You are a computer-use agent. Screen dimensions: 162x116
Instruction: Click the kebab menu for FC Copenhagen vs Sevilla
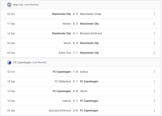coord(154,91)
